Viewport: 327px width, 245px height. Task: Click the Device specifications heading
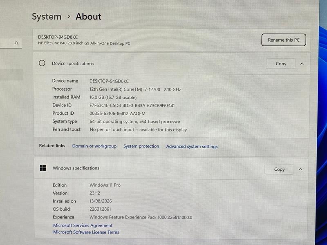pos(73,64)
